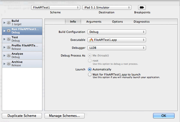This screenshot has height=122, width=180.
Task: Click the Archive action icon
Action: (x=9, y=64)
